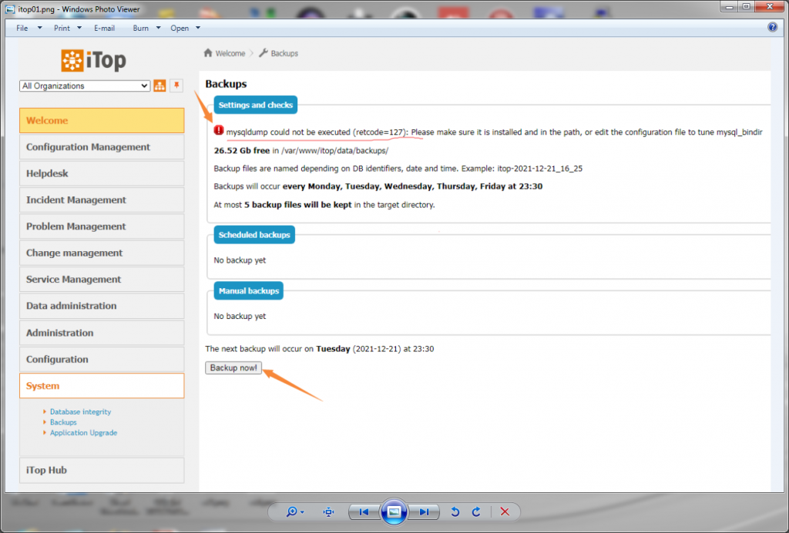The height and width of the screenshot is (533, 789).
Task: Open the Application Upgrade link
Action: [83, 433]
